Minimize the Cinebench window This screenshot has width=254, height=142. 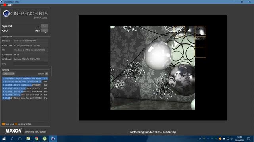[234, 2]
